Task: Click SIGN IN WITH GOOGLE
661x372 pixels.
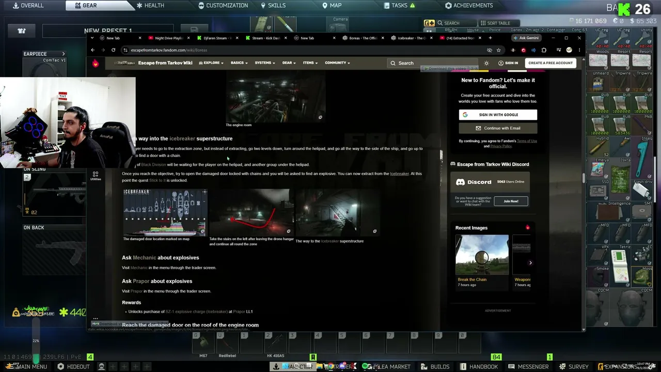Action: 498,115
